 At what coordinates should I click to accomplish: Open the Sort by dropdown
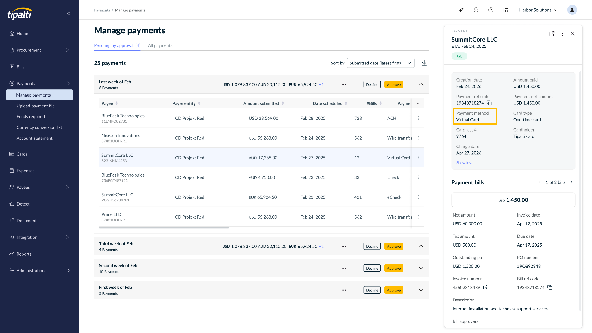point(381,63)
